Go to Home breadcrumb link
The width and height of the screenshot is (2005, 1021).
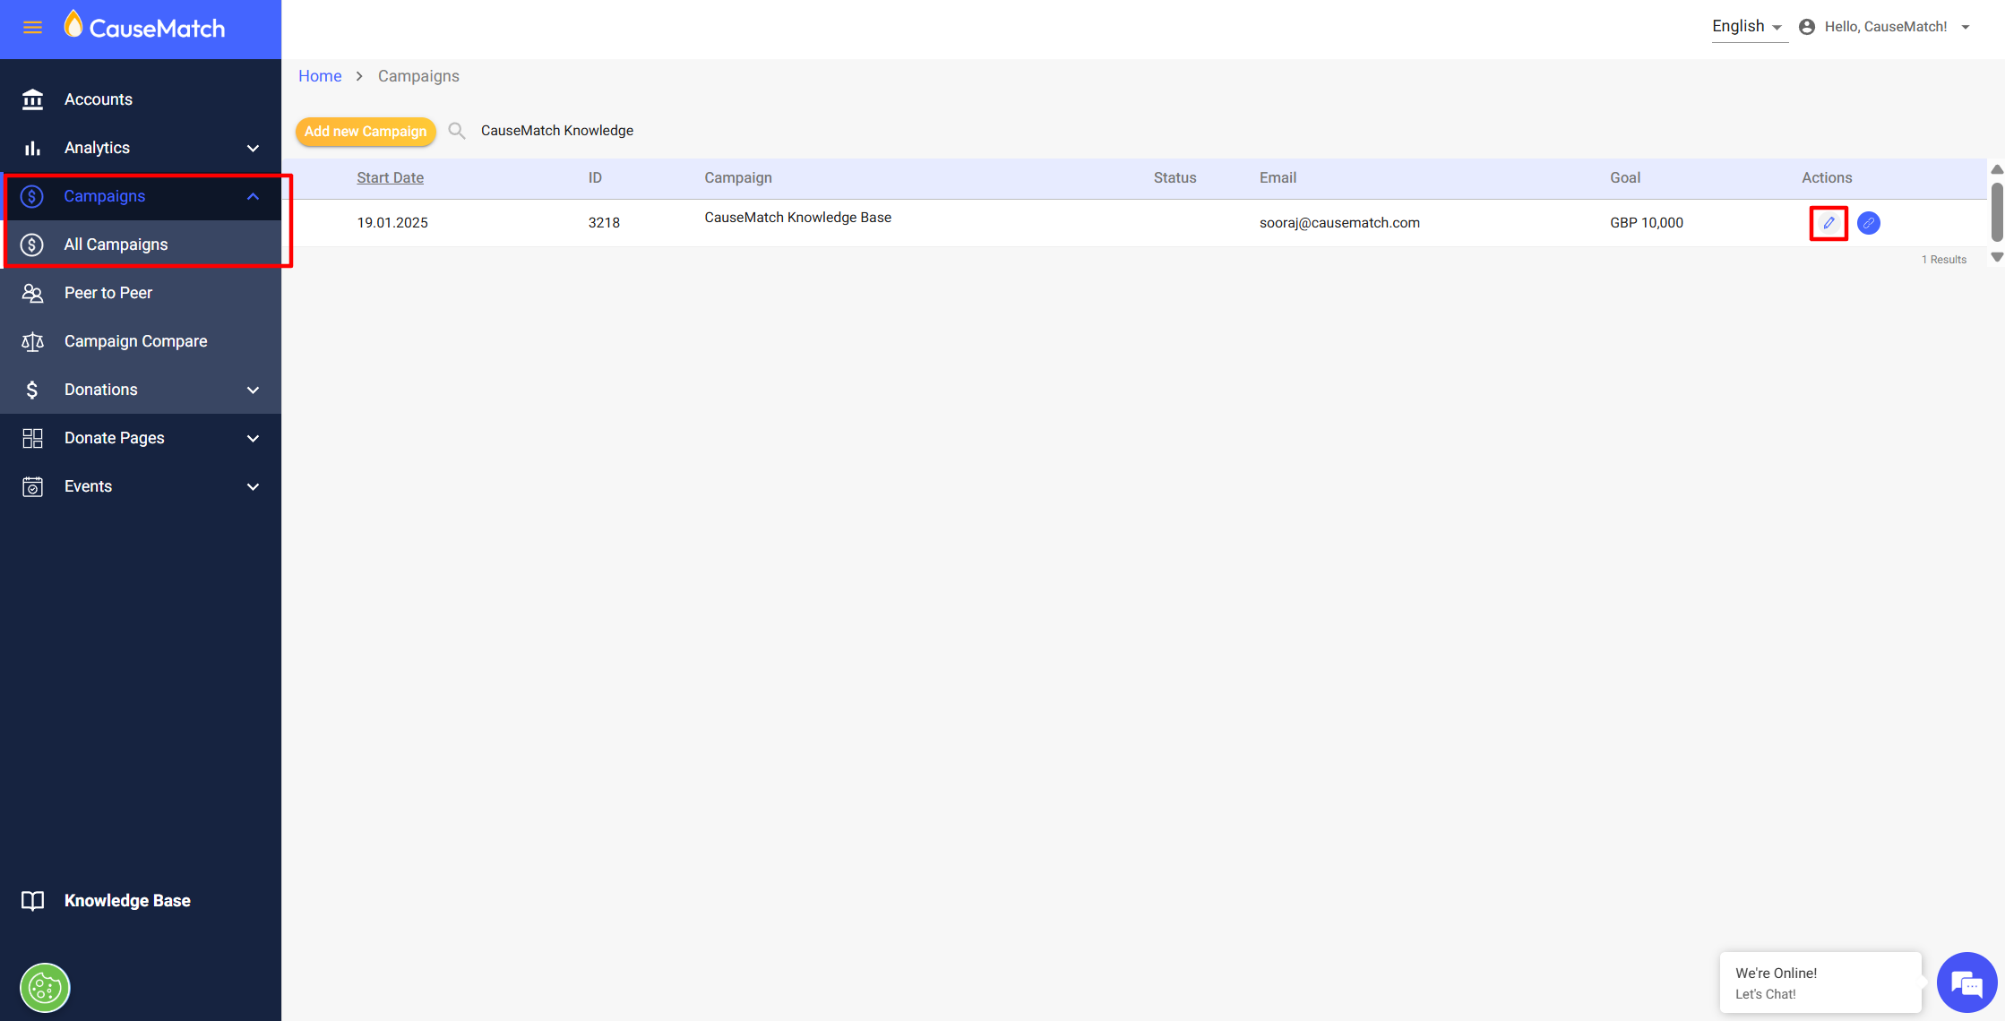coord(320,76)
